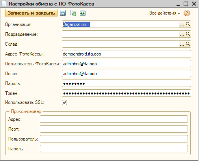Click the Прокси-сервер group title

tap(26, 111)
